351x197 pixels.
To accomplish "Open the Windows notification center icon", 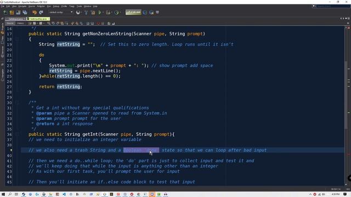I will click(346, 194).
